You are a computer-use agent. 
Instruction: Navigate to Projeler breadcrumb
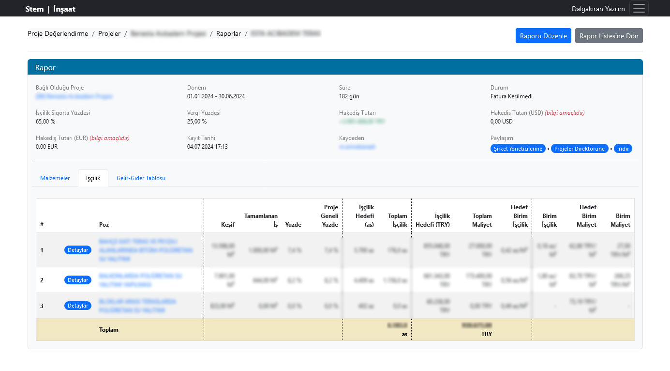pyautogui.click(x=109, y=34)
